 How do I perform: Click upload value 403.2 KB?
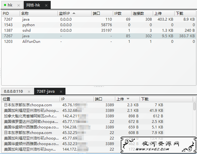point(165,19)
